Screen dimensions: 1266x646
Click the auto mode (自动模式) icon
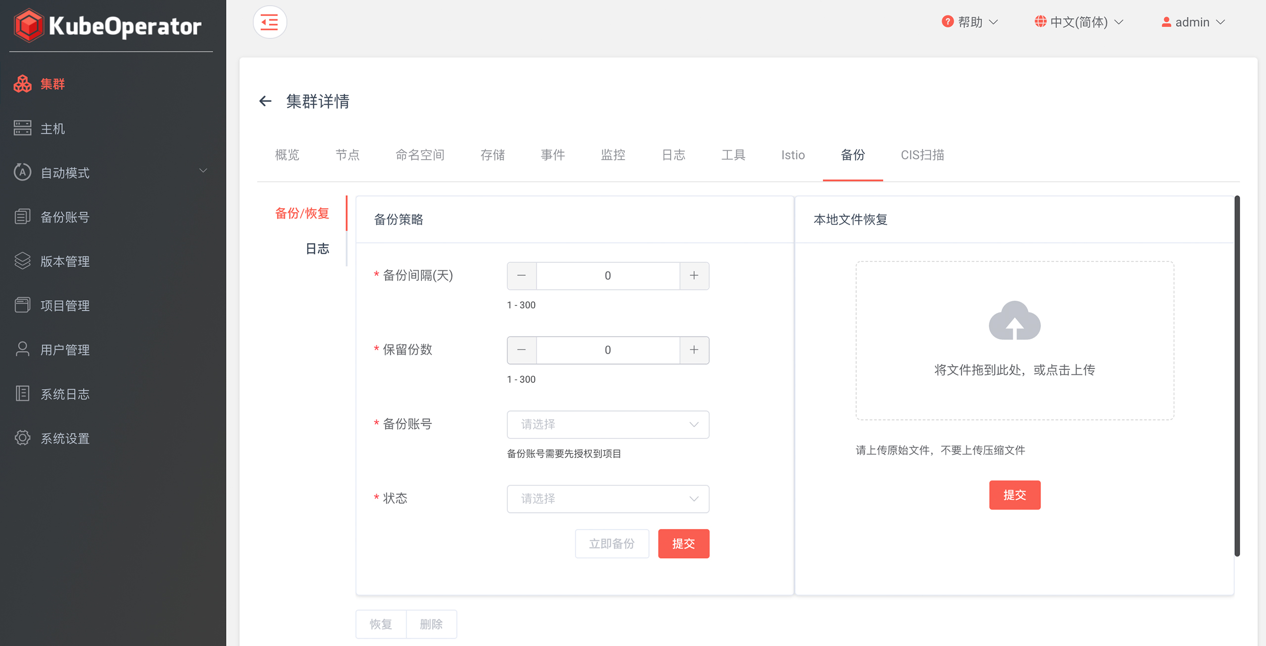point(23,172)
